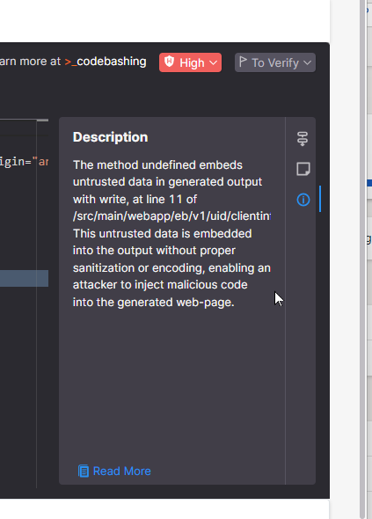The width and height of the screenshot is (372, 519).
Task: Click the shield icon in the High badge
Action: click(x=170, y=62)
